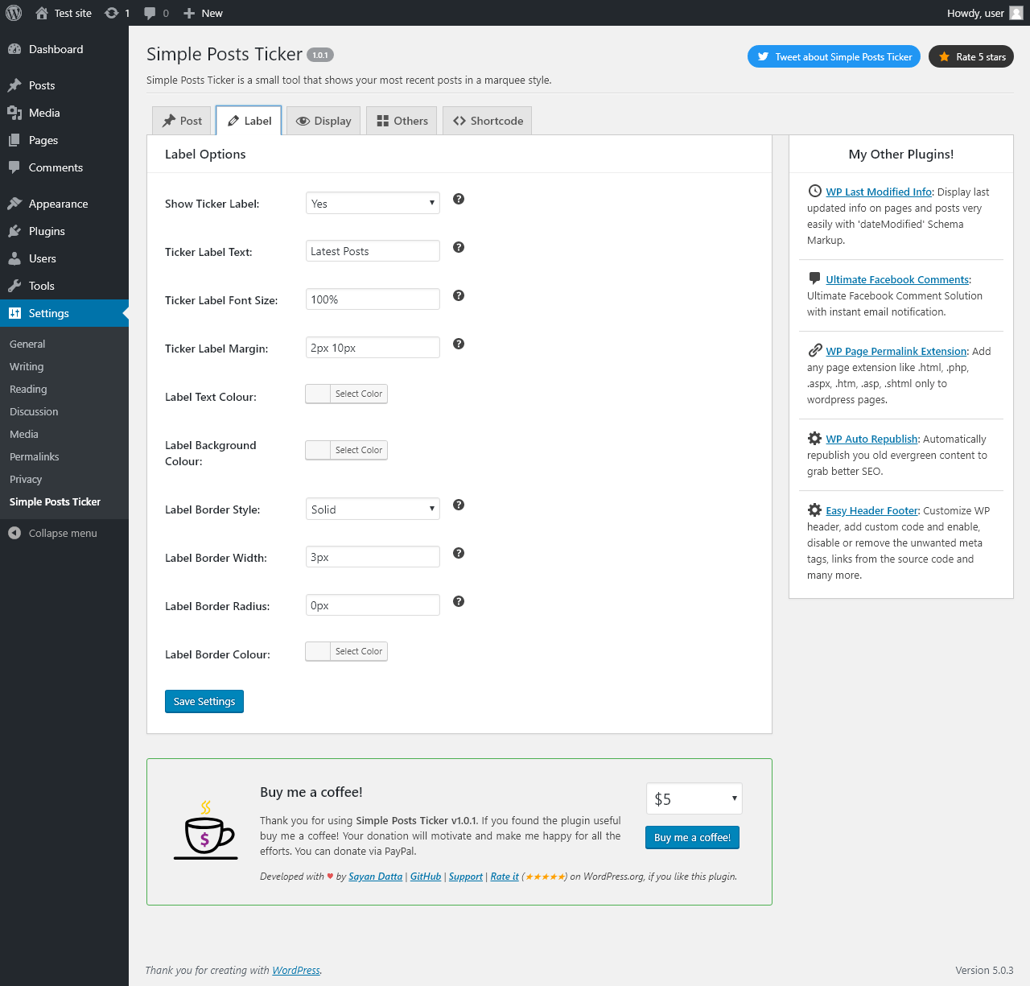
Task: Click the Users icon in sidebar
Action: click(14, 258)
